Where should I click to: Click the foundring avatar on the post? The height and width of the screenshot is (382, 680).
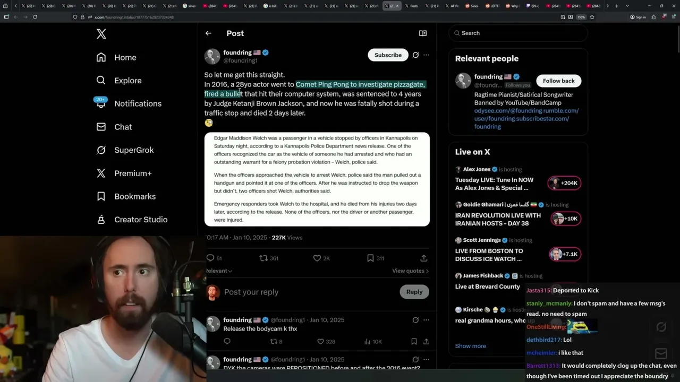coord(212,56)
